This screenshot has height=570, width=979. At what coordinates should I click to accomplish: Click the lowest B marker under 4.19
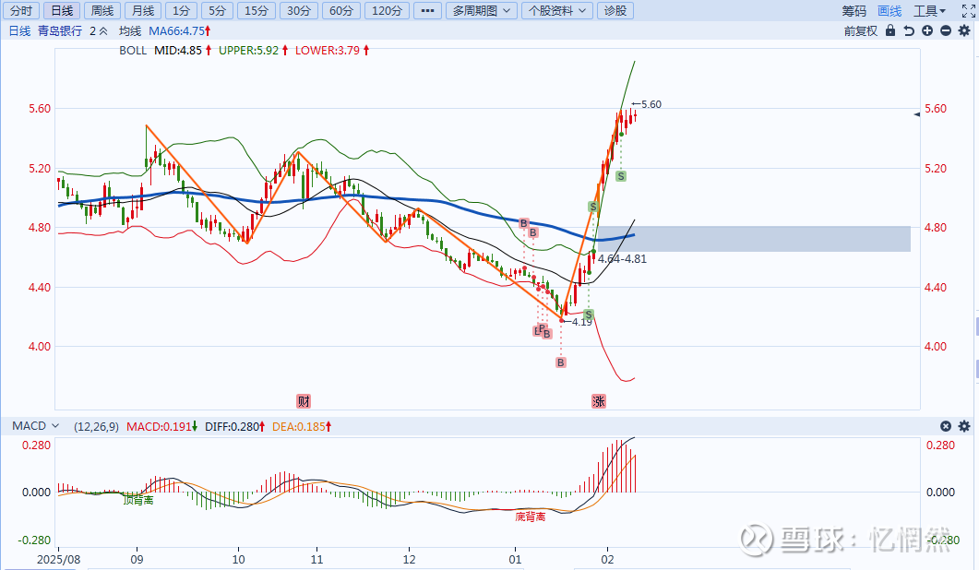click(x=561, y=362)
